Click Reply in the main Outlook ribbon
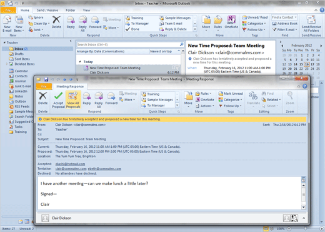325x232 pixels. (x=71, y=22)
